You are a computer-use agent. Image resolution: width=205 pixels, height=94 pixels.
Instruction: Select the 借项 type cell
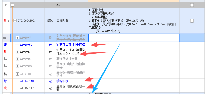[50, 21]
